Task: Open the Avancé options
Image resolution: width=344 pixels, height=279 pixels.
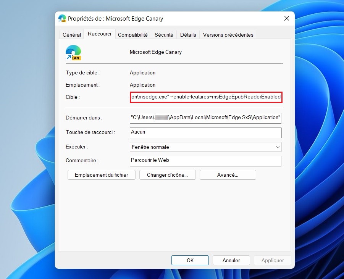Action: coord(228,175)
